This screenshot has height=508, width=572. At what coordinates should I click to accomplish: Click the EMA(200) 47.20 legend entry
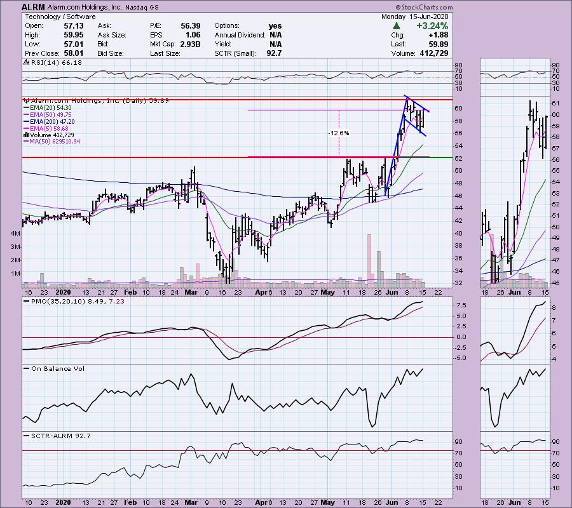tap(53, 122)
